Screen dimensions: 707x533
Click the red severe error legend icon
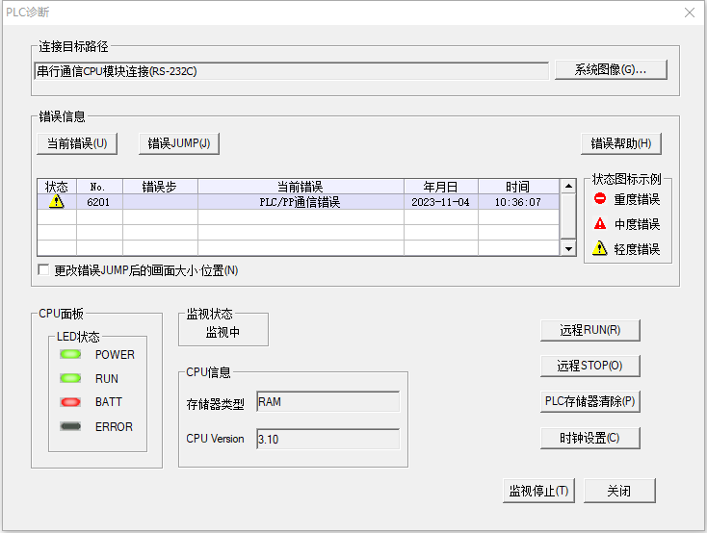[599, 199]
